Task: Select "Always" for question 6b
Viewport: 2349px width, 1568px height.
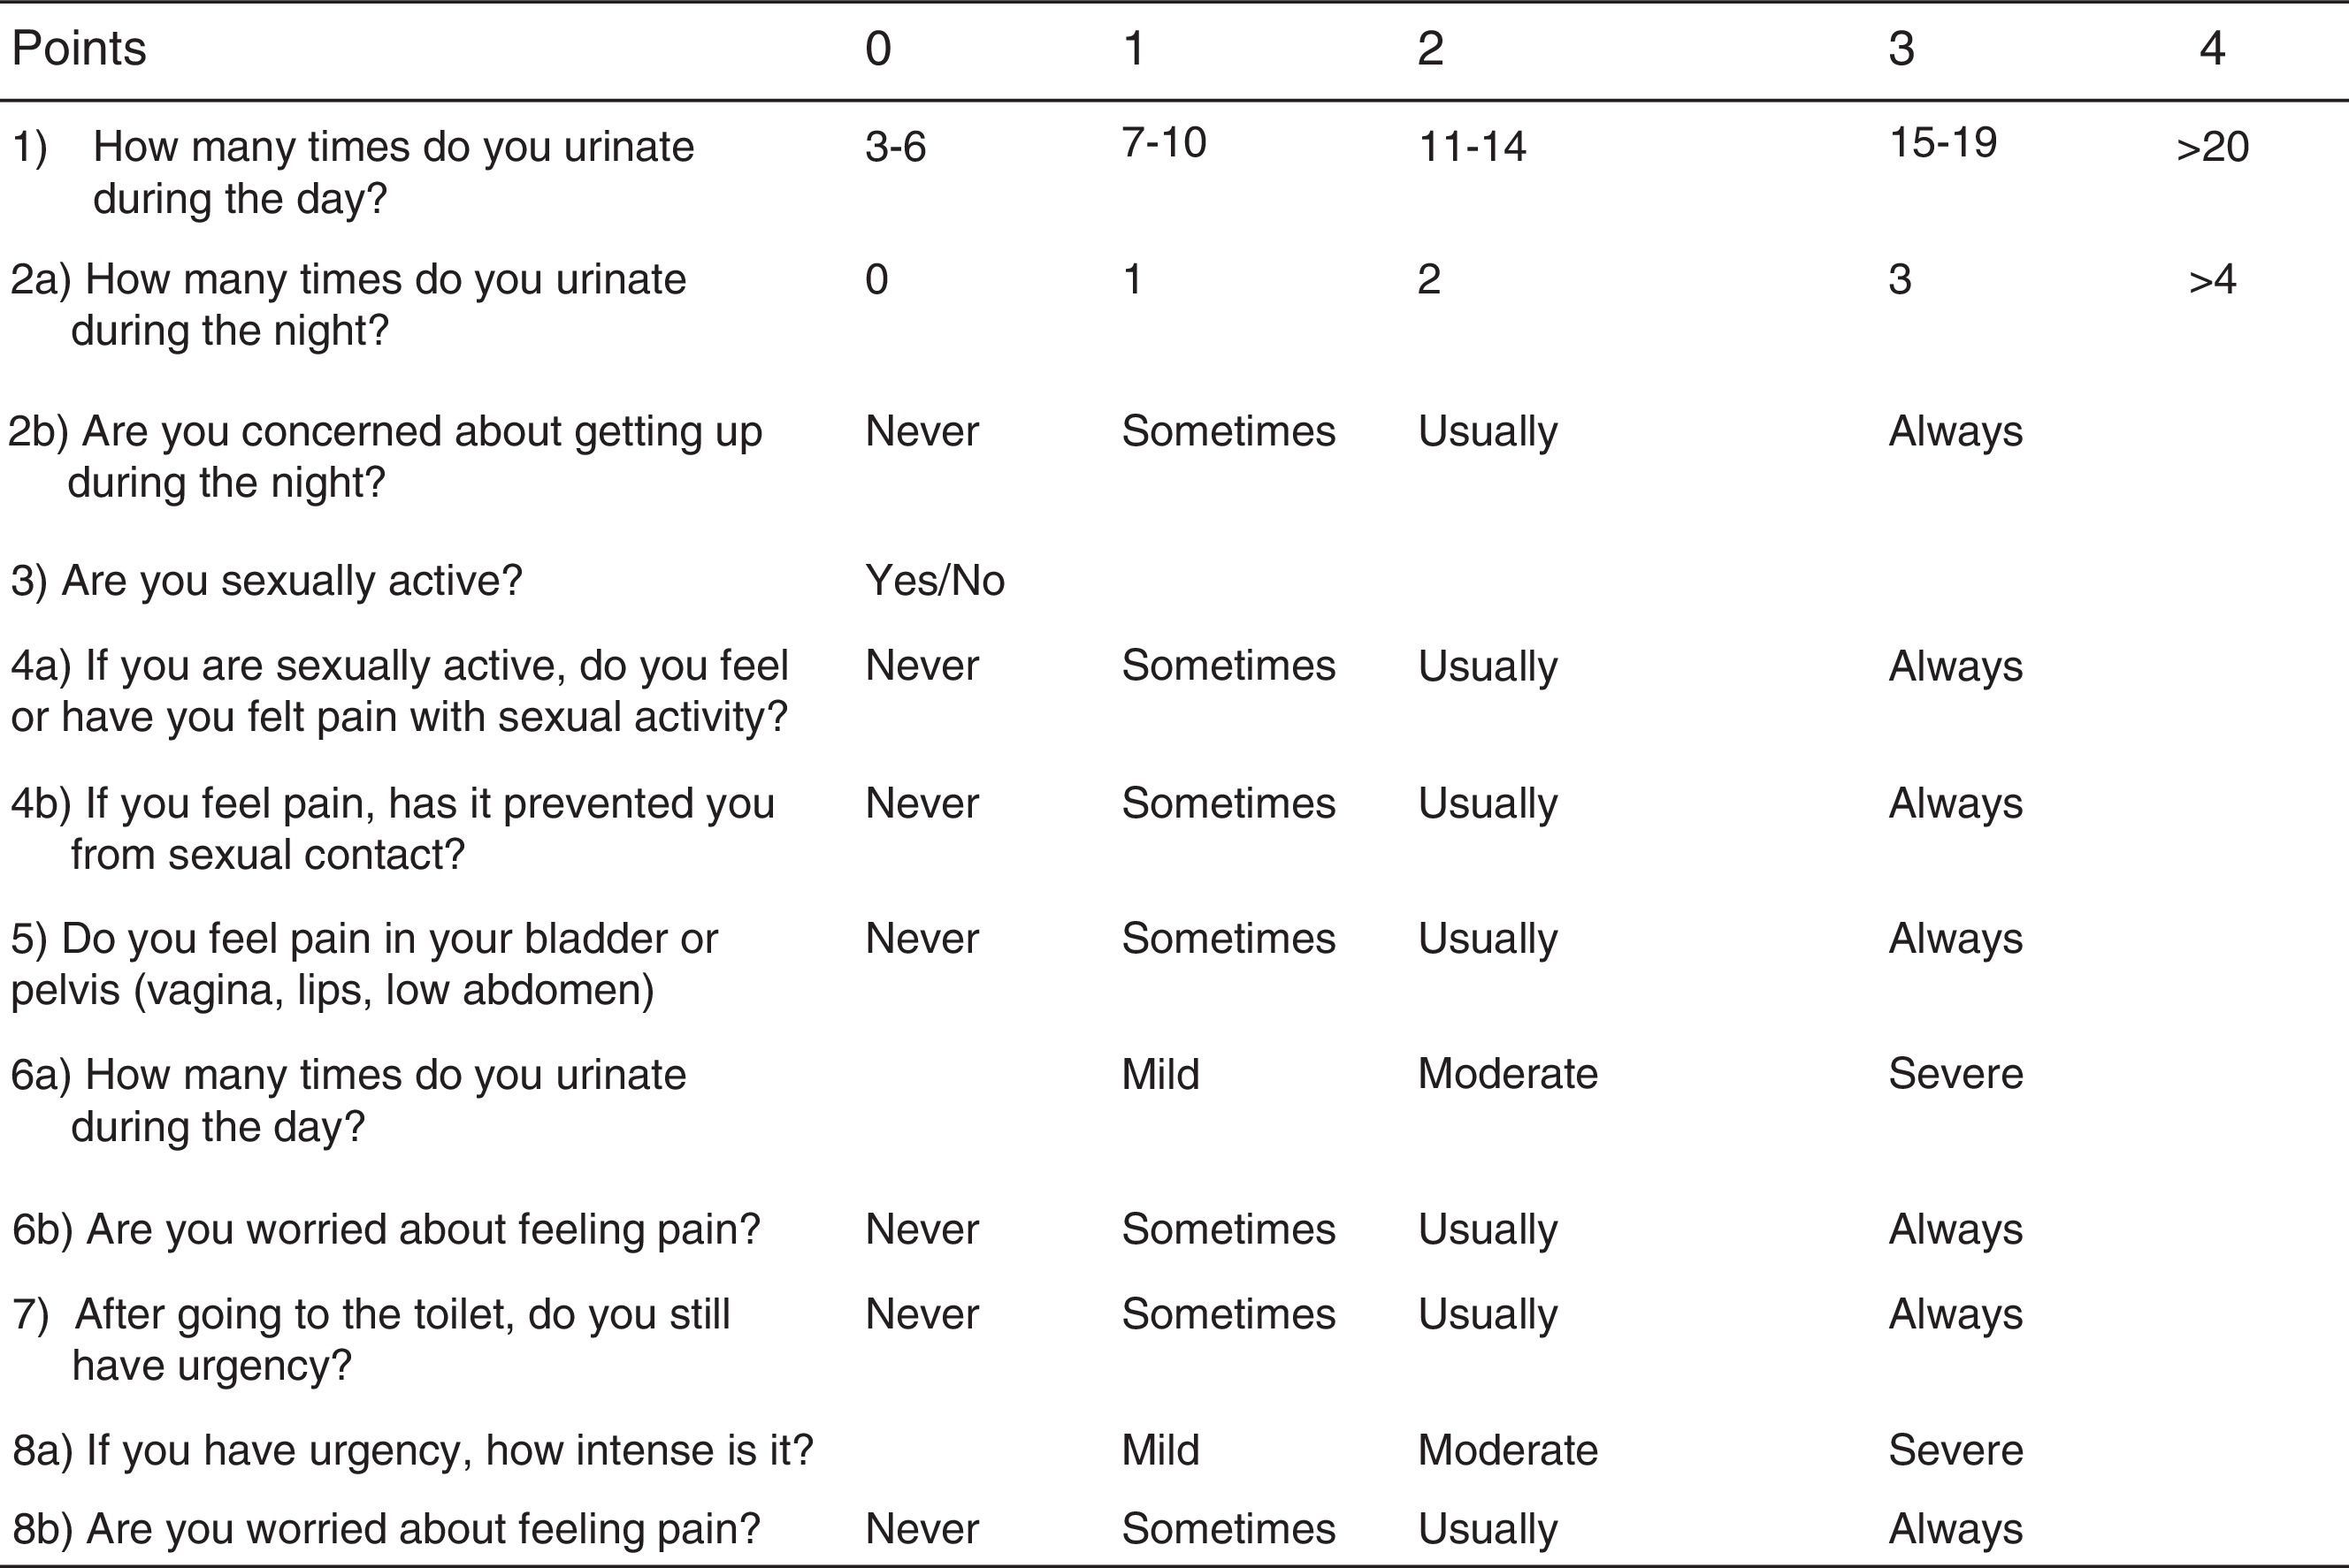Action: 1955,1230
